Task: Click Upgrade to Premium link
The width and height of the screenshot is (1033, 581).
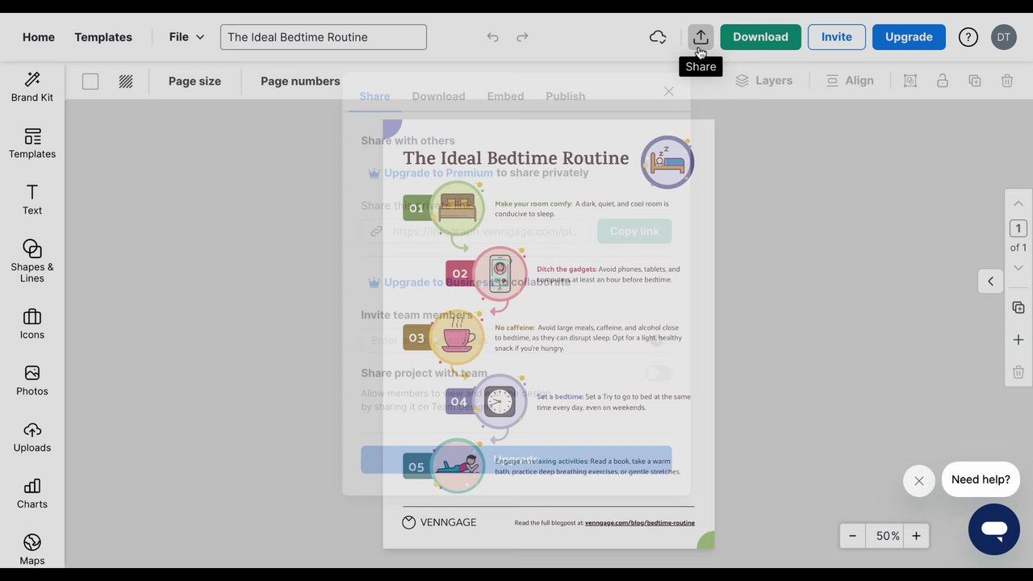Action: point(438,173)
